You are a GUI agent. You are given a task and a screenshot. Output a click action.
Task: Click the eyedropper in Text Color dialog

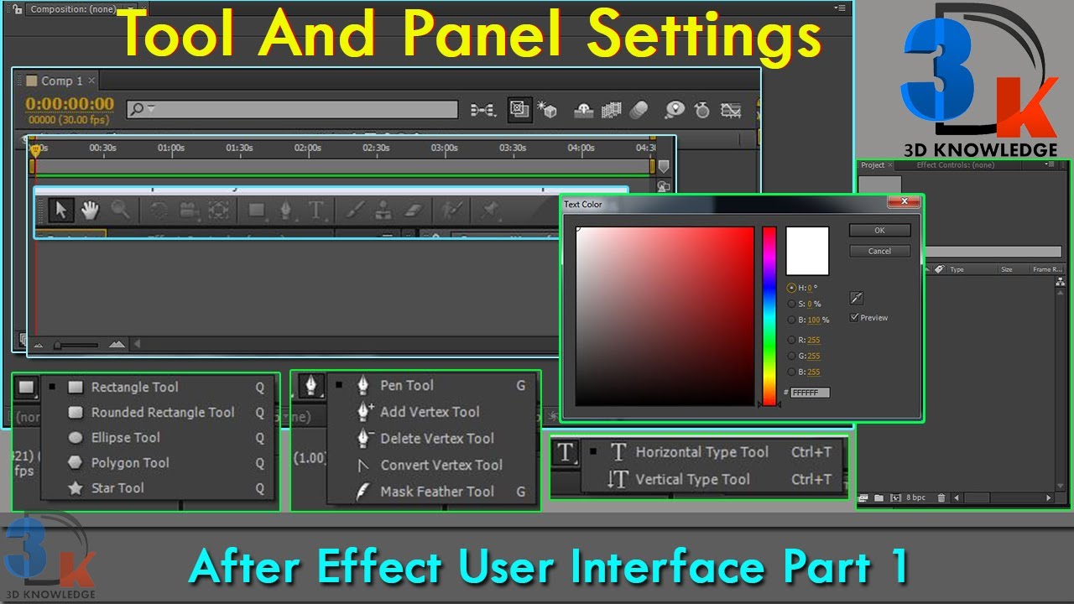click(x=857, y=298)
